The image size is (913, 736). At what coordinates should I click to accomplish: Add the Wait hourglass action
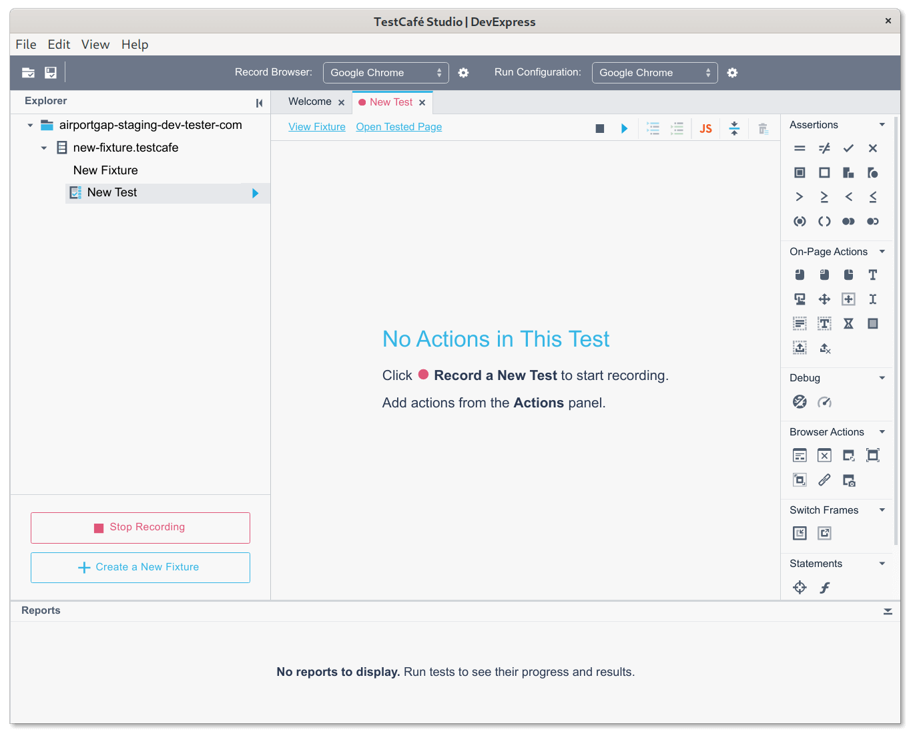tap(848, 323)
